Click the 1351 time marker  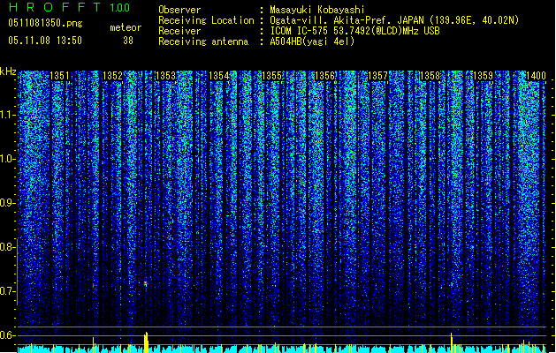(x=59, y=76)
